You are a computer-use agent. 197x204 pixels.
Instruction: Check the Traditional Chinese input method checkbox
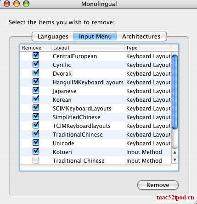coord(36,160)
